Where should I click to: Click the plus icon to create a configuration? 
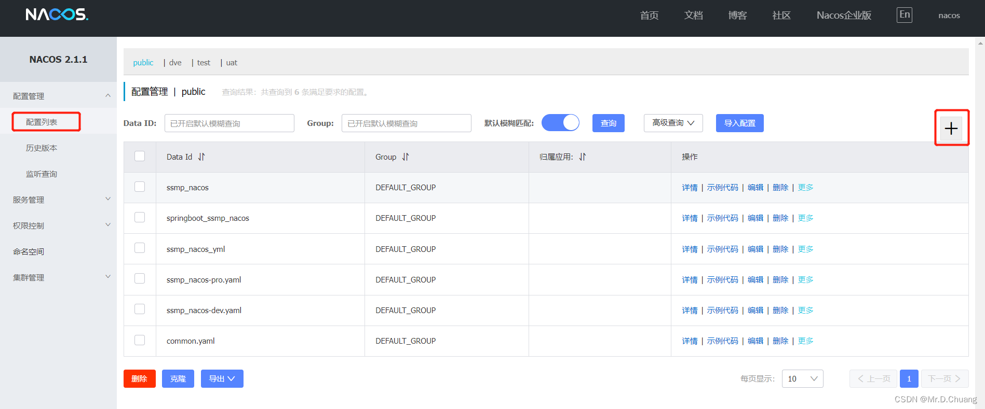click(951, 128)
